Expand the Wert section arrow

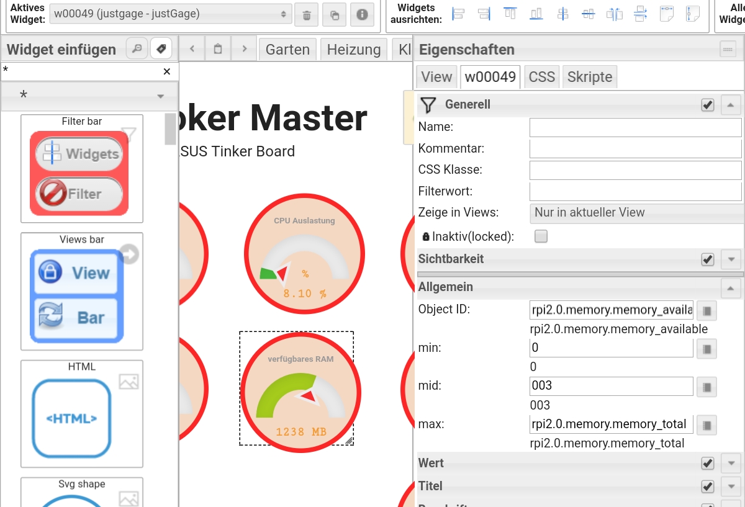click(x=731, y=464)
